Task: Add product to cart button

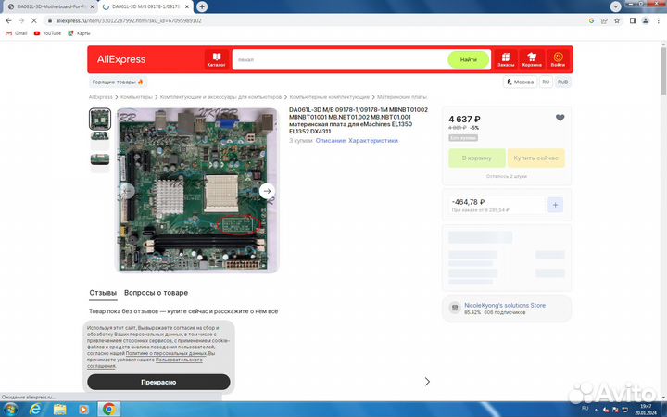Action: (x=477, y=158)
